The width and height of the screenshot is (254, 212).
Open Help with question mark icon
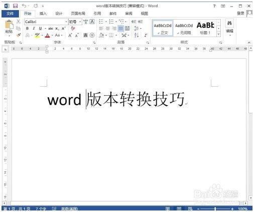[x=214, y=6]
